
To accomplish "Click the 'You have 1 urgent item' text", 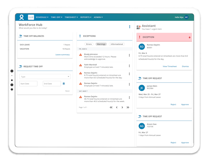I will pyautogui.click(x=152, y=29).
